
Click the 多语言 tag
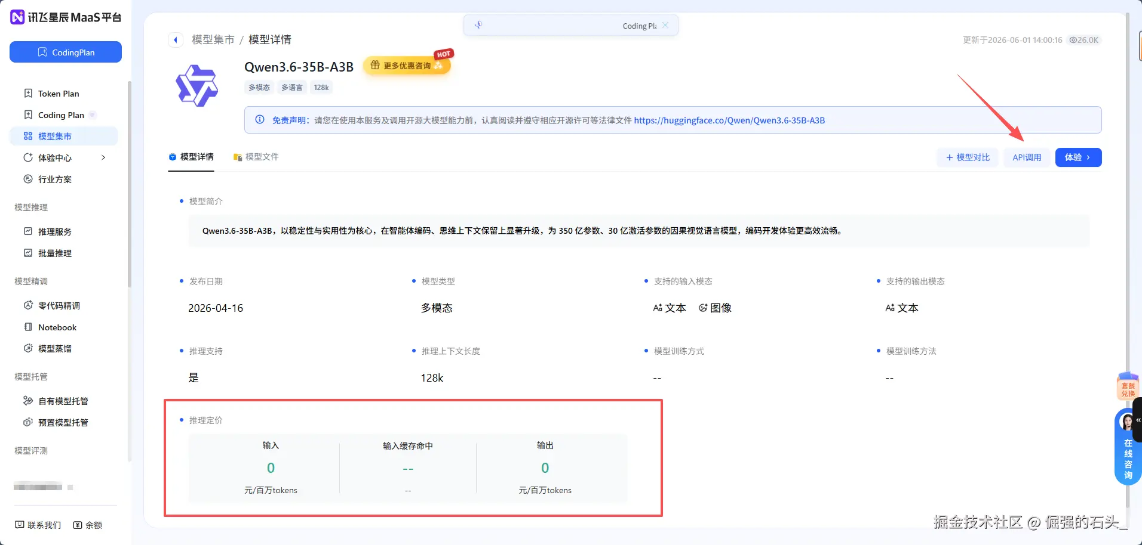pos(292,88)
